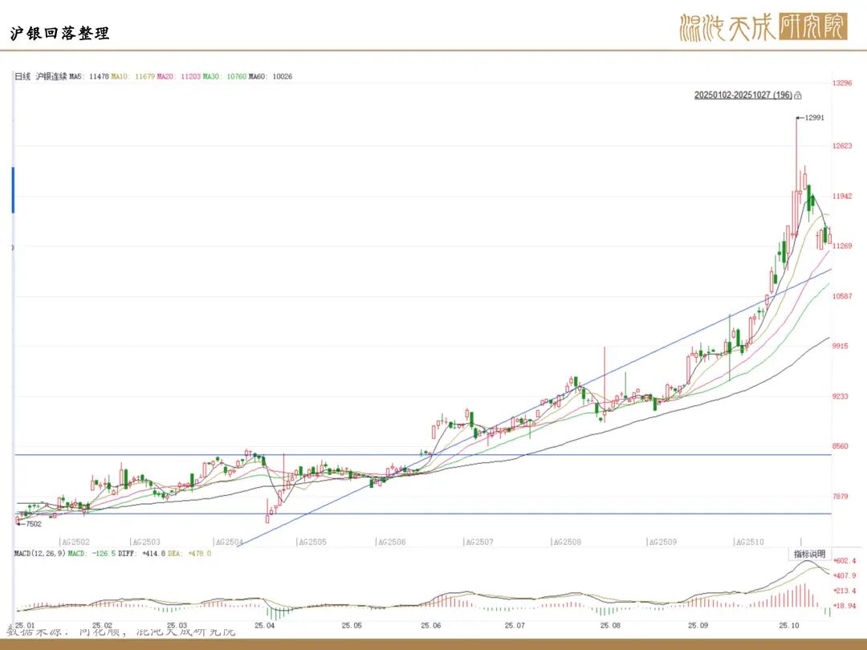Viewport: 867px width, 650px height.
Task: Click the AG2502 contract marker
Action: coord(75,542)
